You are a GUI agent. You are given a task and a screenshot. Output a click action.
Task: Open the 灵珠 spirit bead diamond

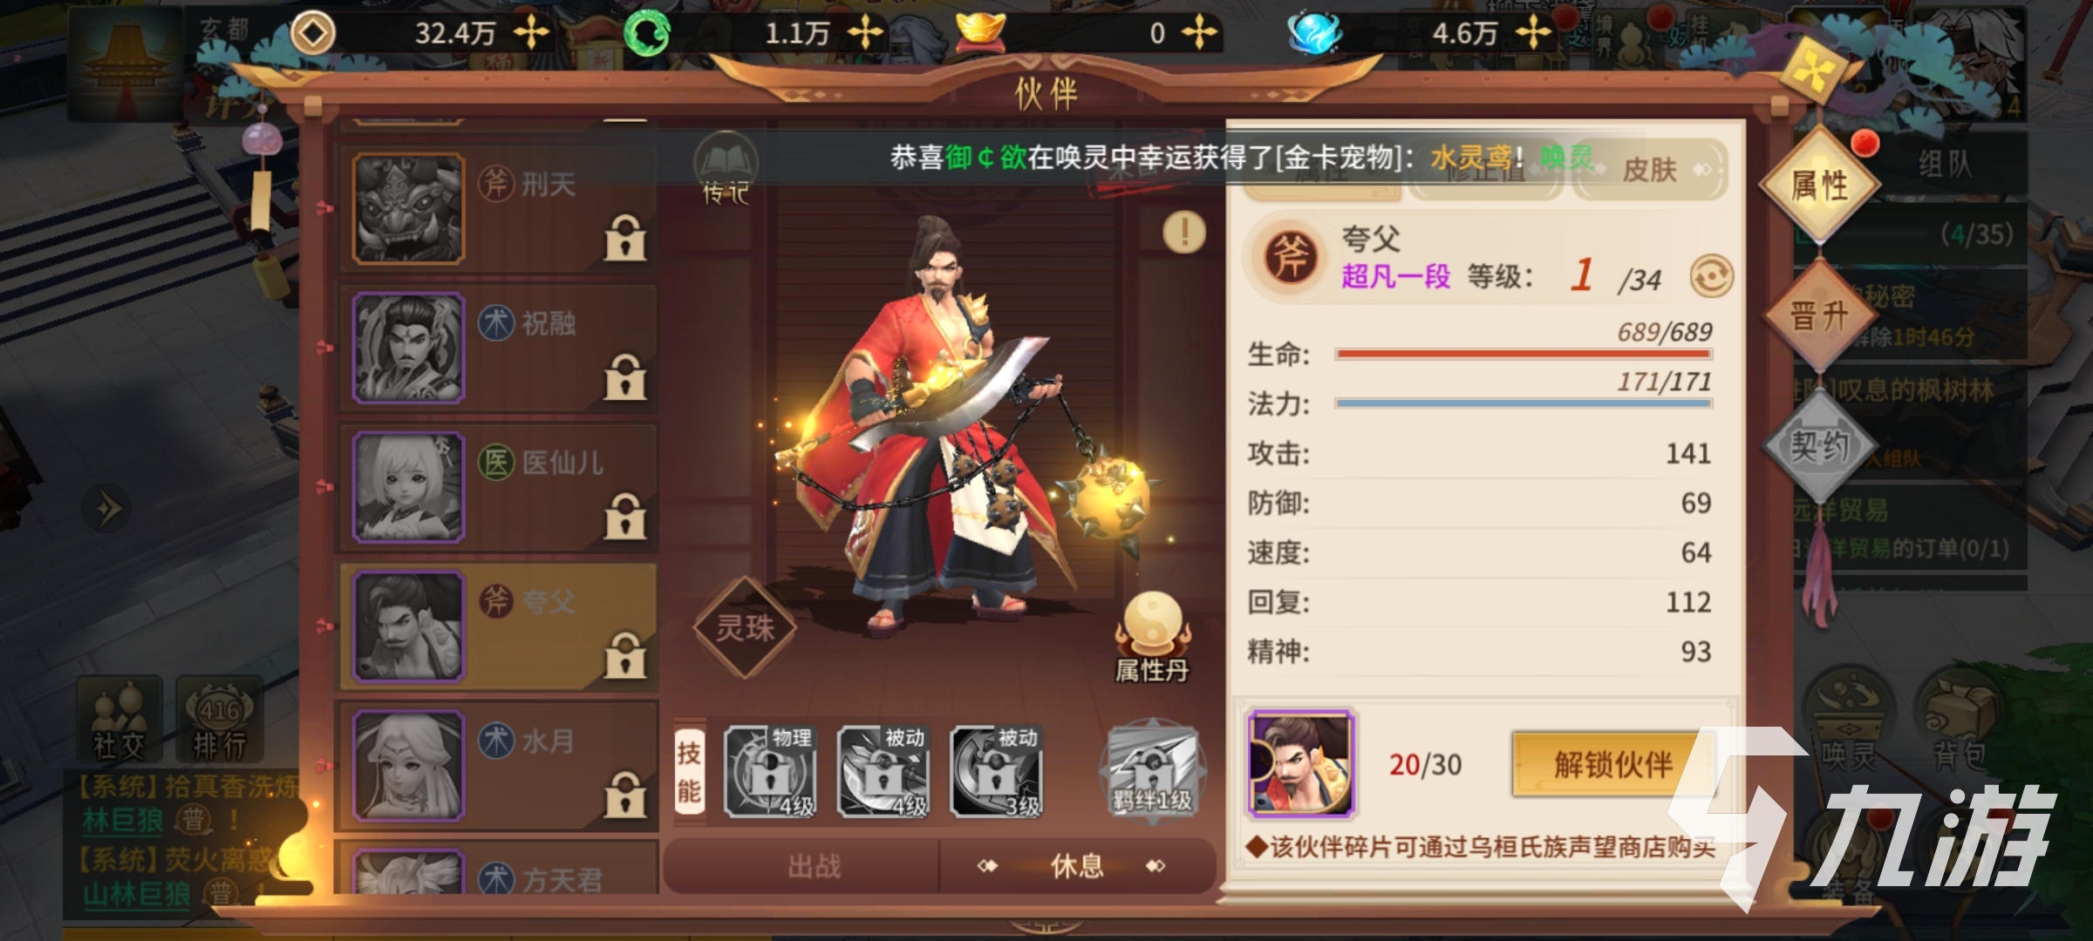[745, 627]
